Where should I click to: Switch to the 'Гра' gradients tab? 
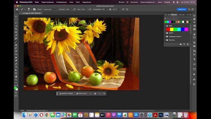(x=180, y=15)
